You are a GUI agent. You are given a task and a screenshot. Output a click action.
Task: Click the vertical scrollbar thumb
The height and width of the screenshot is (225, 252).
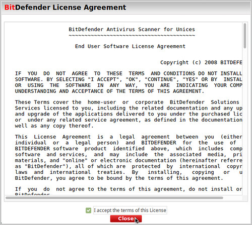[x=245, y=36]
